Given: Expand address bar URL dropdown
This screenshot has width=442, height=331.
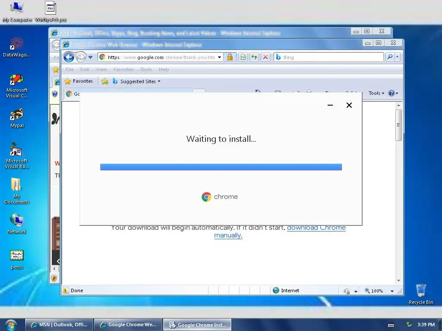Looking at the screenshot, I should 219,57.
